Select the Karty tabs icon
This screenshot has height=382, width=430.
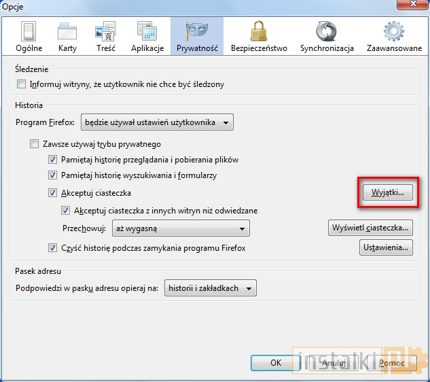click(67, 32)
